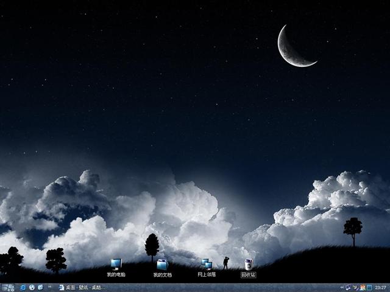Expand the quick launch overflow chevron
Viewport: 390px width, 292px height.
(49, 287)
